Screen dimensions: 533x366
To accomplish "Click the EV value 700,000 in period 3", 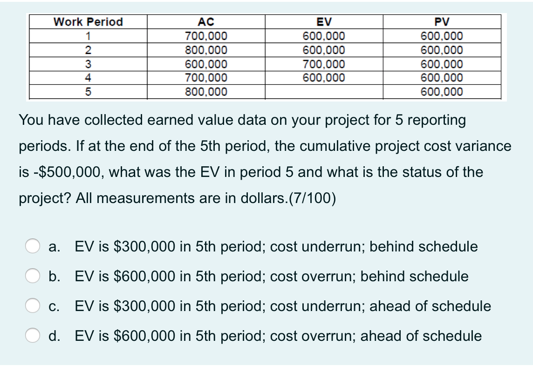I will (x=324, y=63).
